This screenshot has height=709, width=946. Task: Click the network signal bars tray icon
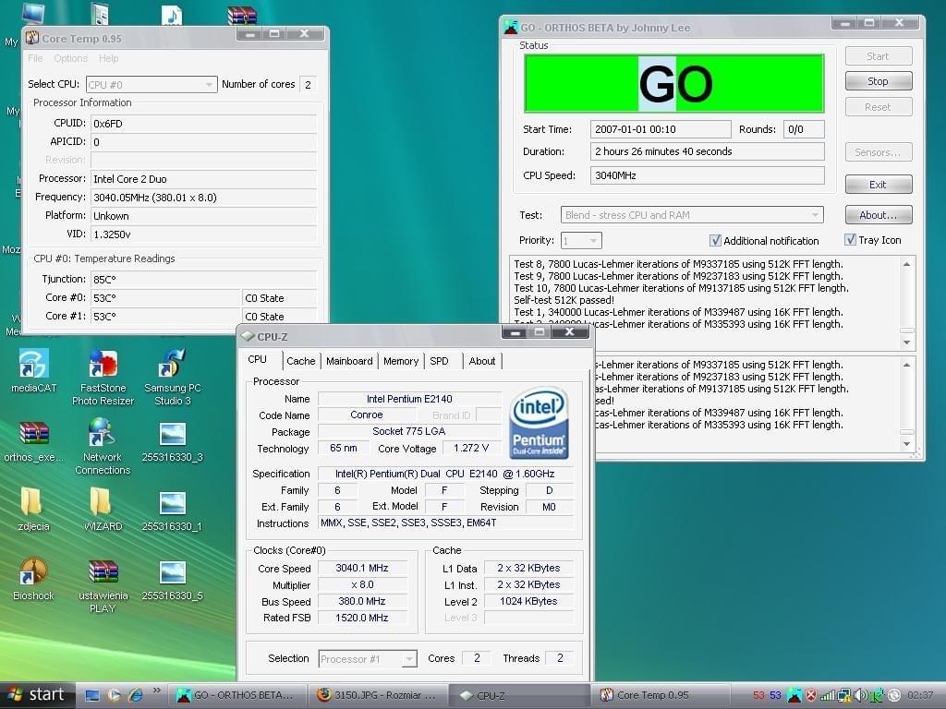pos(828,696)
